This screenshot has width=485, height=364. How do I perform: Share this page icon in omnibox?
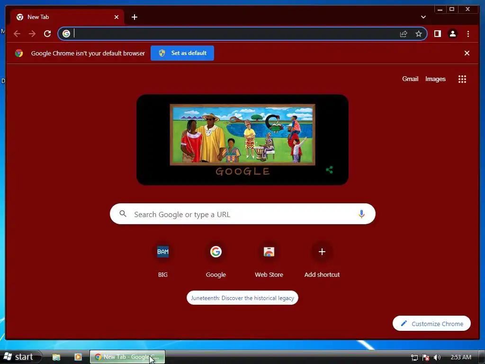click(404, 34)
